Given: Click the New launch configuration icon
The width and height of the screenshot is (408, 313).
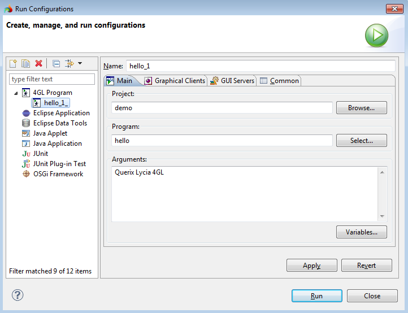Looking at the screenshot, I should tap(13, 63).
